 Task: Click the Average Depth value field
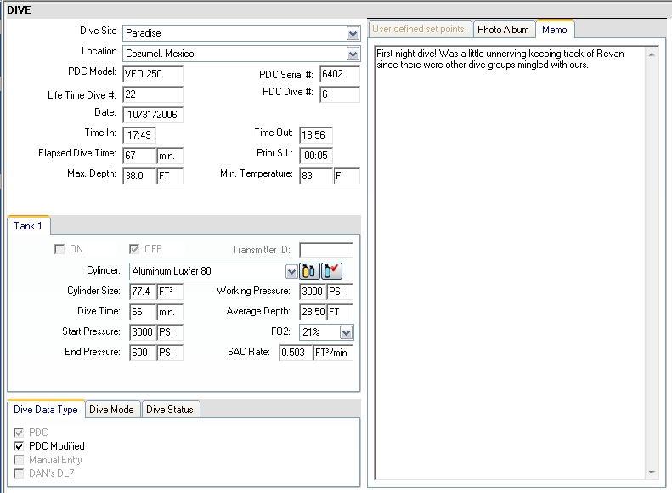tap(313, 312)
